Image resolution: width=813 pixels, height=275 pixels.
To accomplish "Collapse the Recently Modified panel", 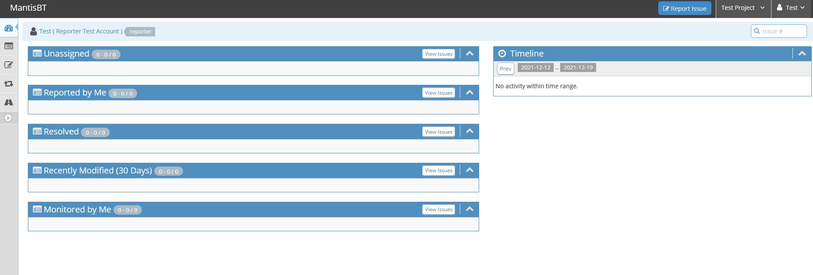I will (x=470, y=170).
